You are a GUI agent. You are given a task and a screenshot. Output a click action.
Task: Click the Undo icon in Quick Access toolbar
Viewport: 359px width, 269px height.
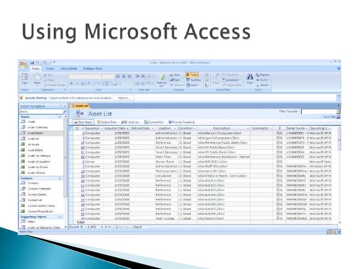37,62
